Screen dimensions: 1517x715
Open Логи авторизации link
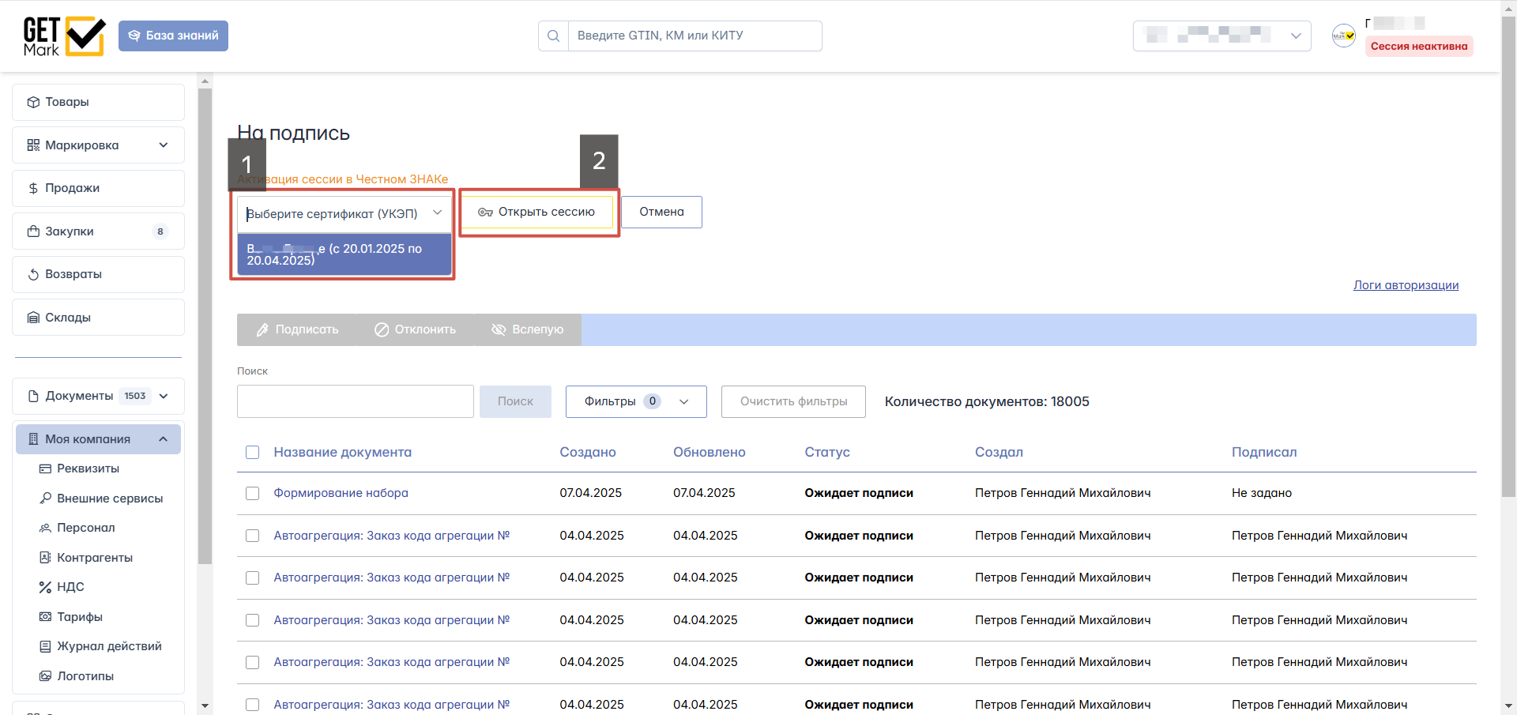point(1406,285)
